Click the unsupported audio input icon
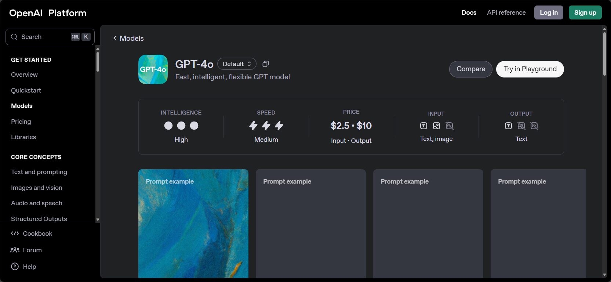 (449, 126)
